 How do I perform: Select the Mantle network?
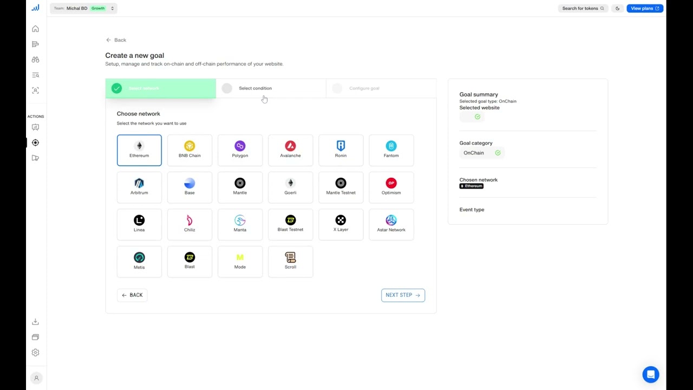(x=240, y=187)
